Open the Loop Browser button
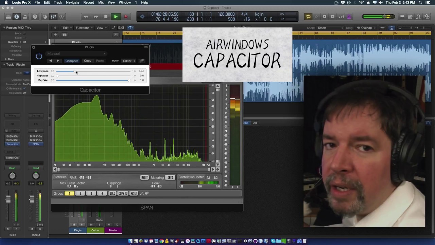435x245 pixels. tap(418, 17)
